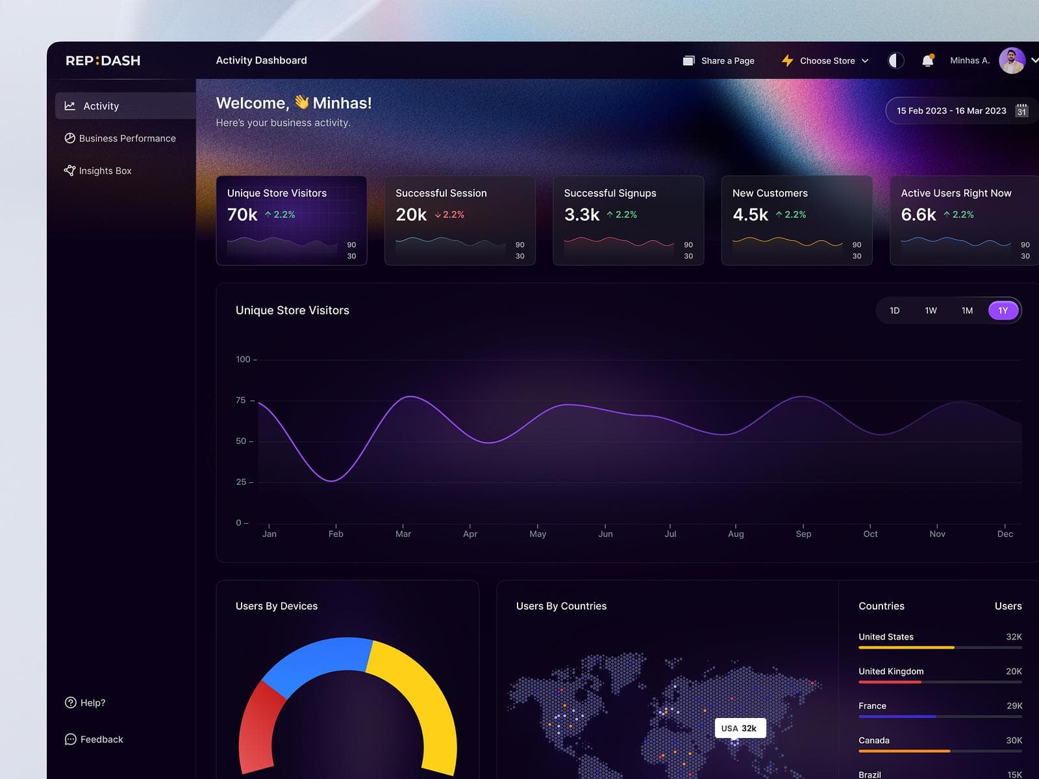
Task: Click the Mar label on chart axis
Action: (403, 534)
